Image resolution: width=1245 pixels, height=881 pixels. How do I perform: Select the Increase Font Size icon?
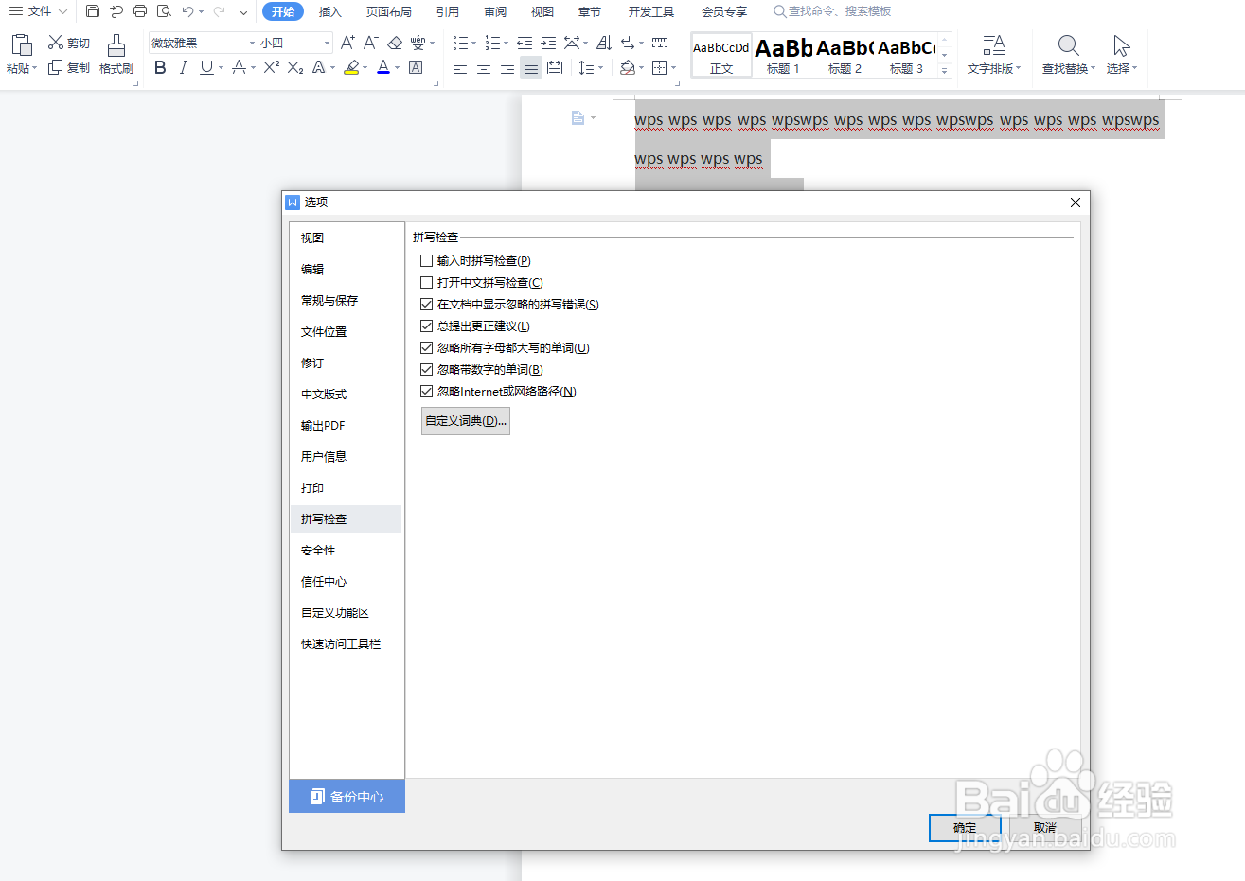[x=347, y=43]
